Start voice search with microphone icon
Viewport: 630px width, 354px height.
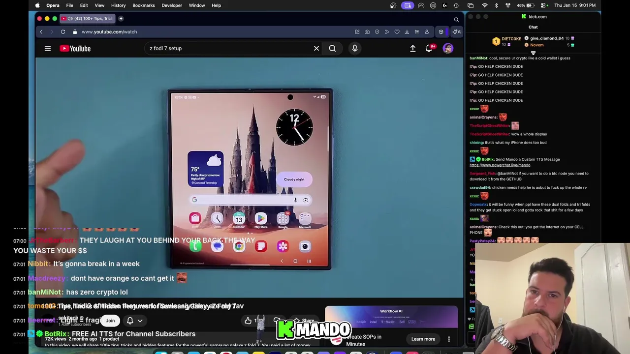(x=355, y=48)
